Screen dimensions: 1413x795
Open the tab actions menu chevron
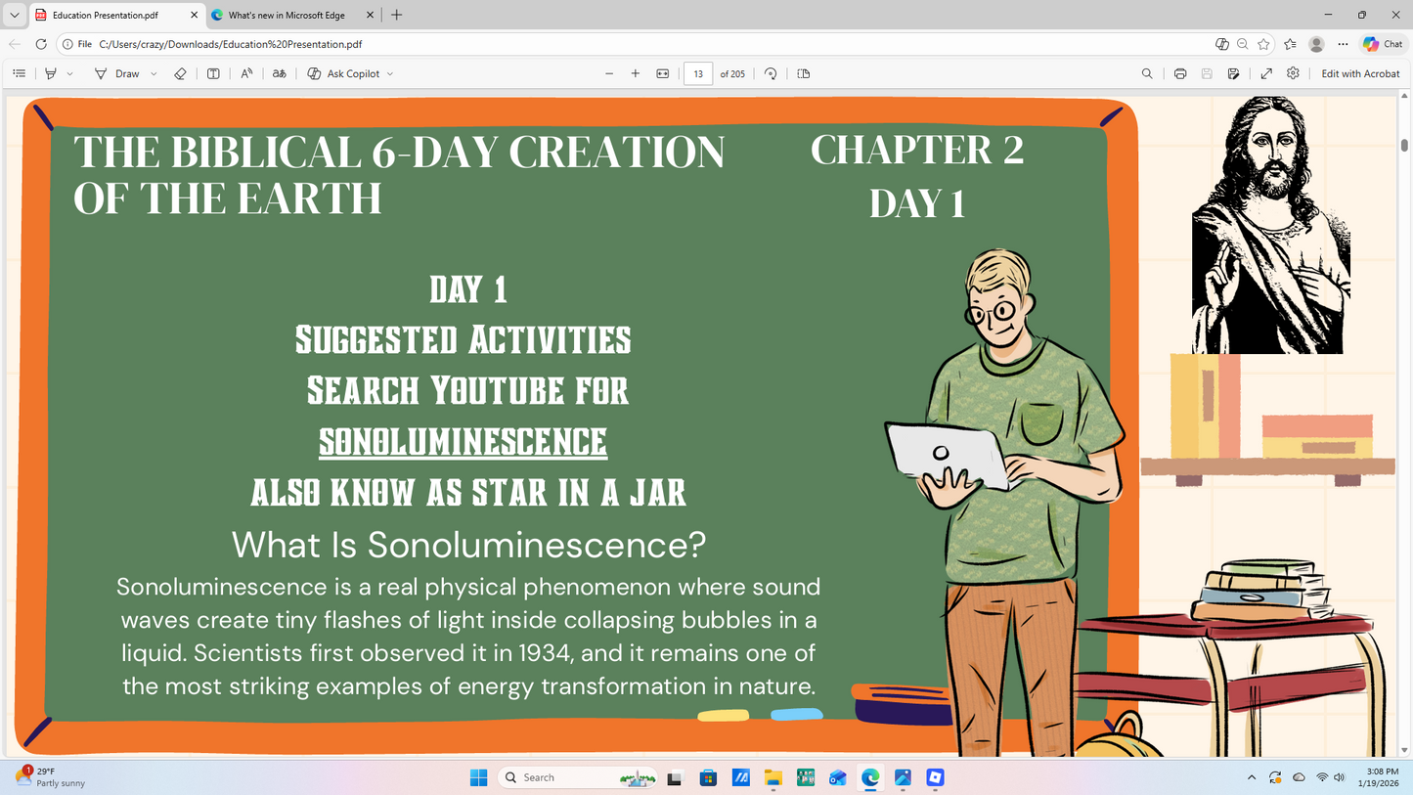coord(14,15)
